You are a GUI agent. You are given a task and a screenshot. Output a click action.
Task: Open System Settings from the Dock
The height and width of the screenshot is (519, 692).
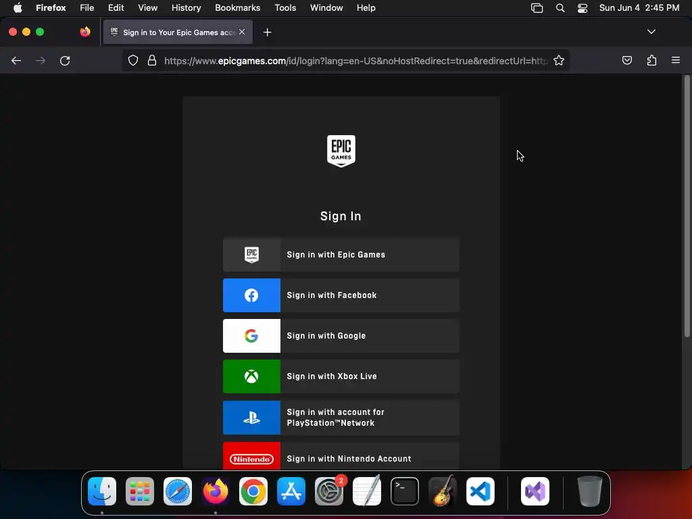pos(329,491)
